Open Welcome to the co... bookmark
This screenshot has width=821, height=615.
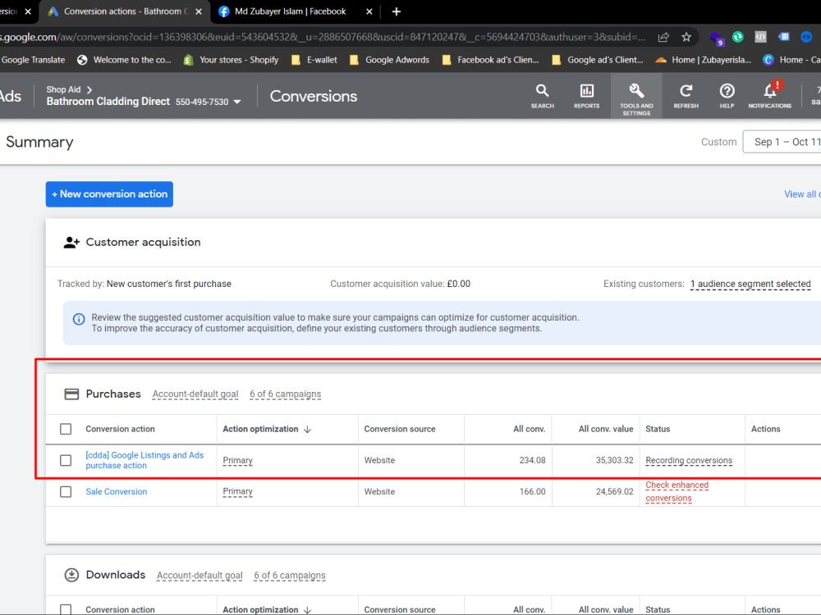(x=124, y=60)
